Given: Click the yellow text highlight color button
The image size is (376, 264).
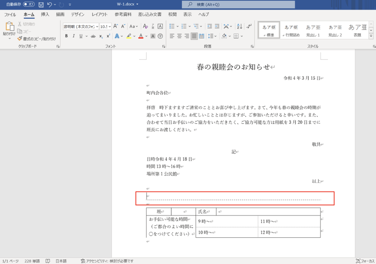Looking at the screenshot, I should click(x=129, y=36).
